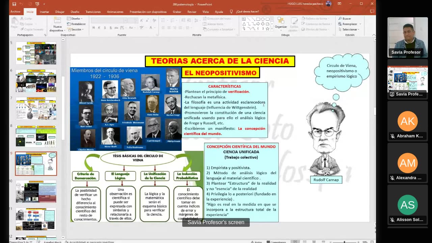Click the lightbulb '¿Qué desea hacer?' icon
Image resolution: width=432 pixels, height=243 pixels.
[231, 11]
